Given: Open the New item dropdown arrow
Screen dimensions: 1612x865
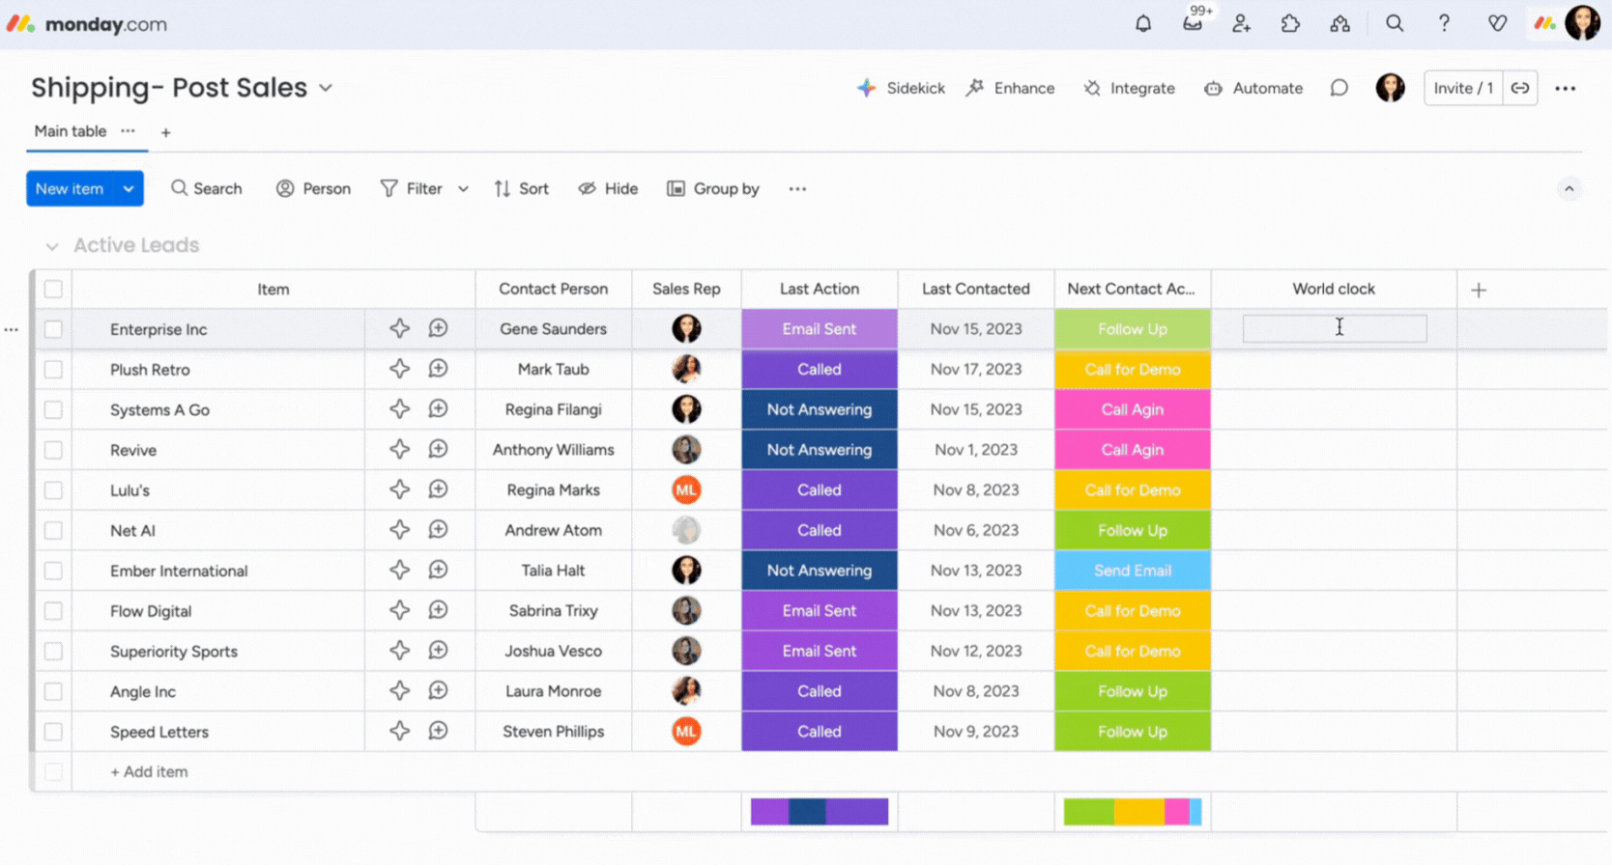Looking at the screenshot, I should [129, 189].
